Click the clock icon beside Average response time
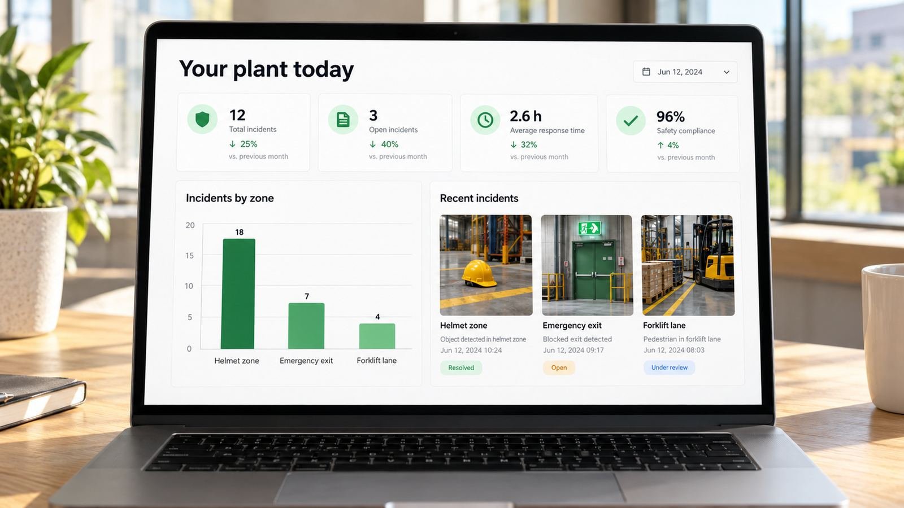 pos(485,120)
